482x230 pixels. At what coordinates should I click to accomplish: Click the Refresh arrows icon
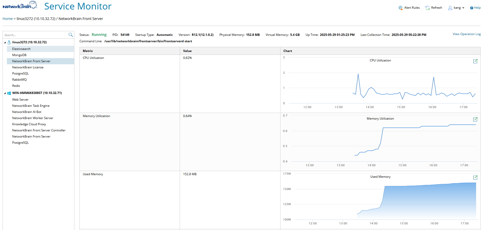(428, 8)
